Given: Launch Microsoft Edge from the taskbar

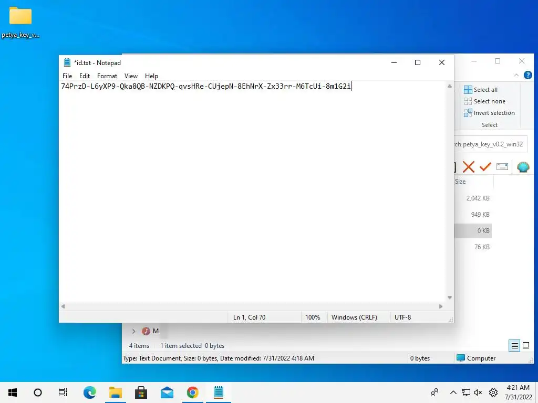Looking at the screenshot, I should tap(89, 393).
